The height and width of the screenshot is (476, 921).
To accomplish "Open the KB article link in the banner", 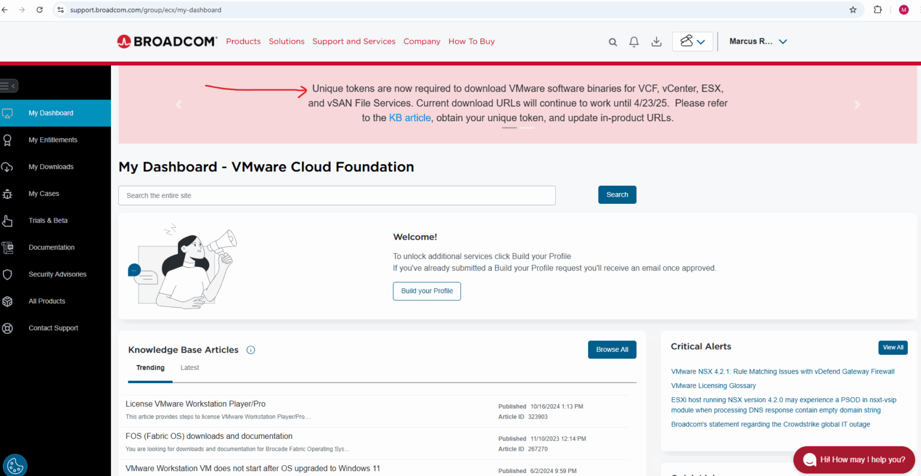I will (x=410, y=118).
